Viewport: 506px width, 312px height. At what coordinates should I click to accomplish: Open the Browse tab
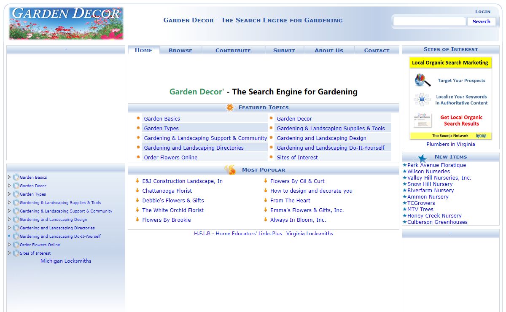pyautogui.click(x=180, y=50)
